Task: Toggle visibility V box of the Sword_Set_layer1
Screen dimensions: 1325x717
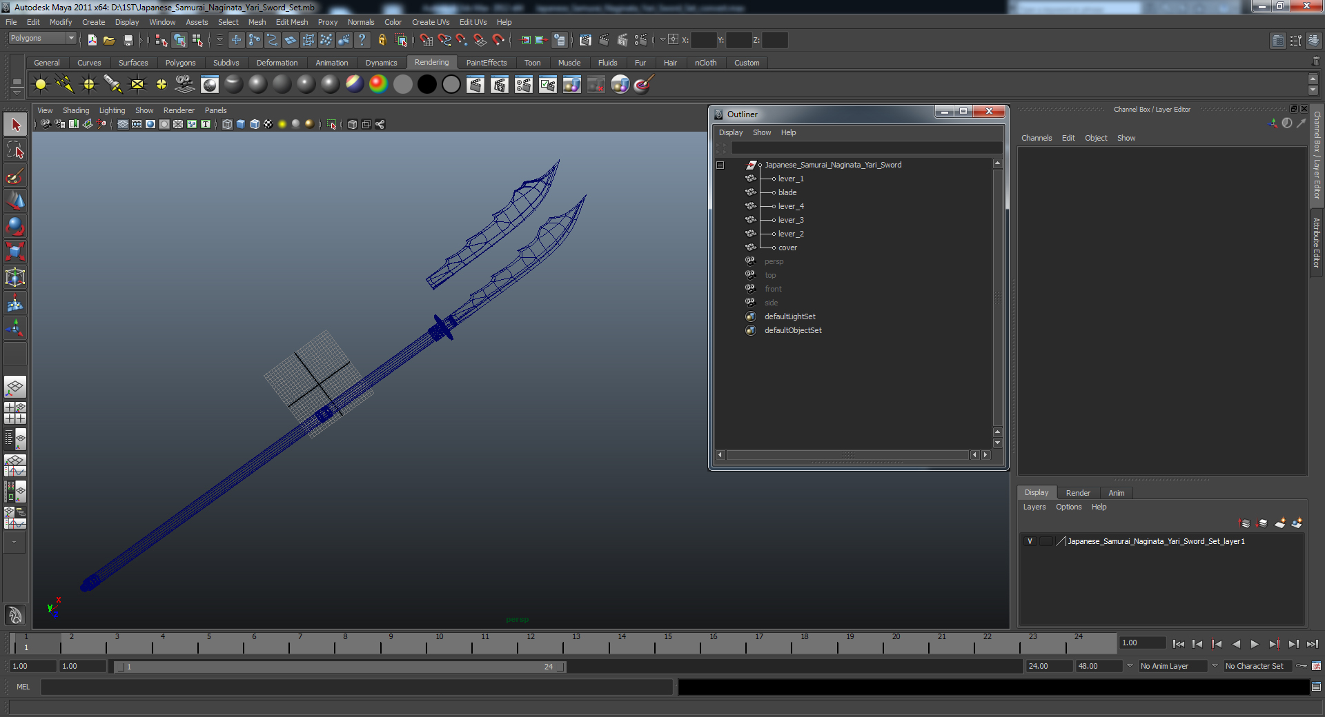Action: tap(1030, 541)
